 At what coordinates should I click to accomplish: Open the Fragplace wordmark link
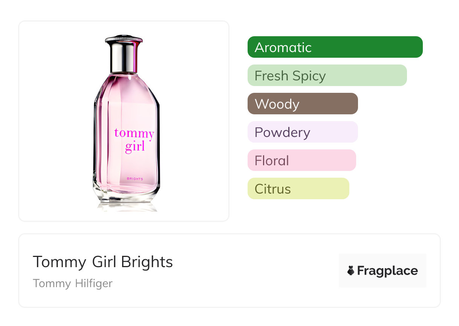387,271
